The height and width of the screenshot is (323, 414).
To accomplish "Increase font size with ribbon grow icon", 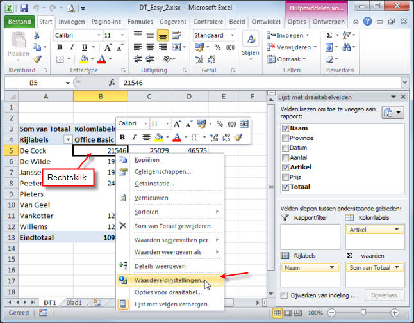I will coord(108,47).
